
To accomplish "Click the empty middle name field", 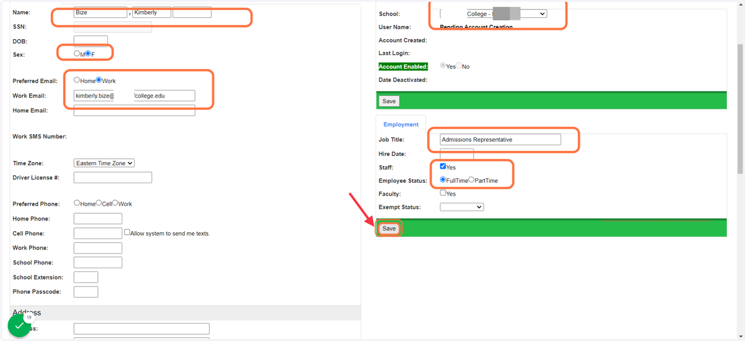I will click(192, 12).
